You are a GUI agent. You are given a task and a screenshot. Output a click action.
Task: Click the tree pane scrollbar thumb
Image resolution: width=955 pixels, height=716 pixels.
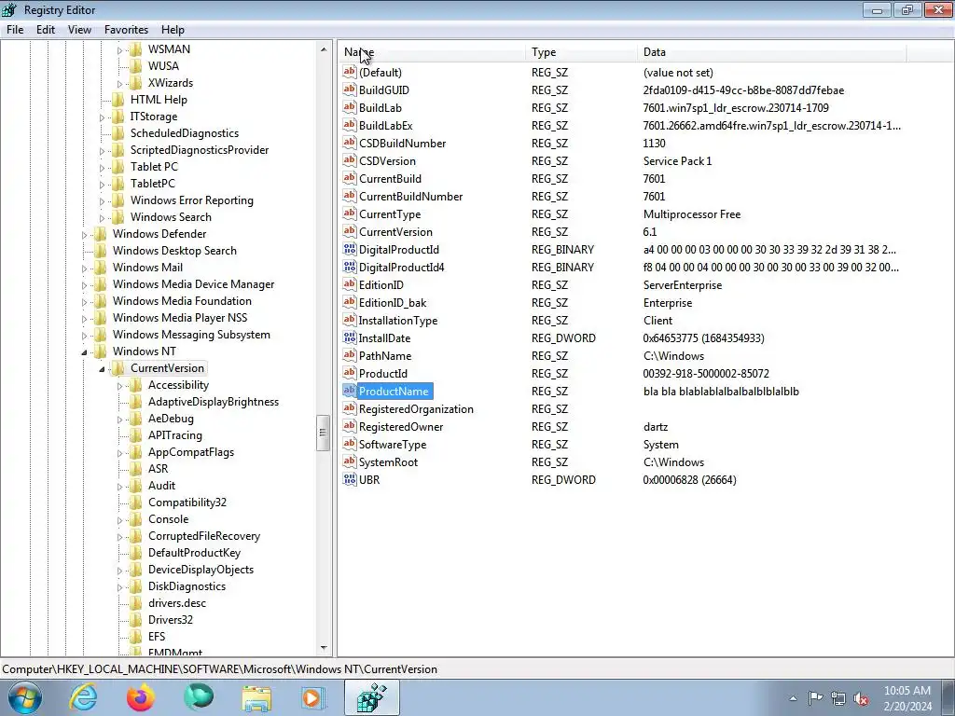coord(324,433)
